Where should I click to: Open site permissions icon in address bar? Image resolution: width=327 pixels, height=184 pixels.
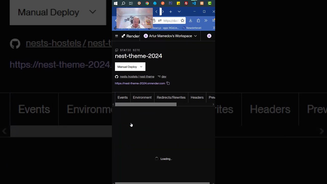click(x=160, y=21)
